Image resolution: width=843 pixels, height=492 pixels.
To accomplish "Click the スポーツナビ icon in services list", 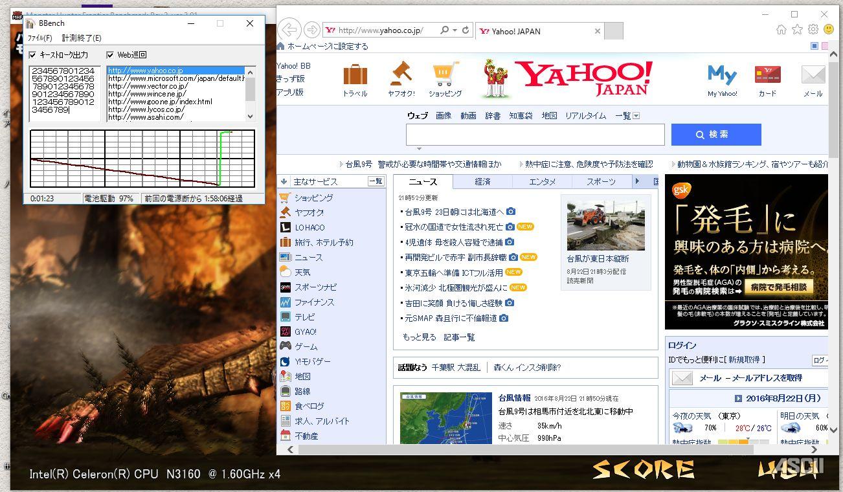I will tap(286, 287).
